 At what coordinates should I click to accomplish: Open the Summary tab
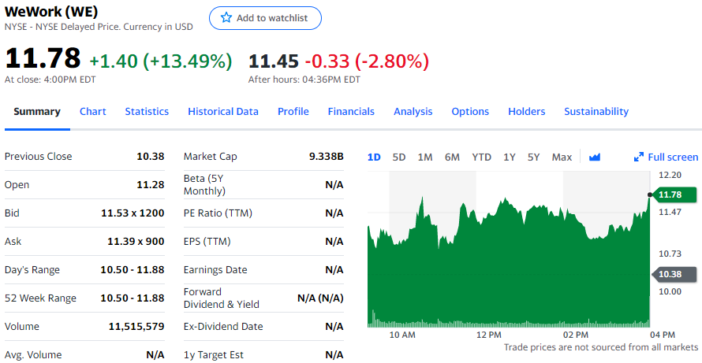tap(37, 111)
